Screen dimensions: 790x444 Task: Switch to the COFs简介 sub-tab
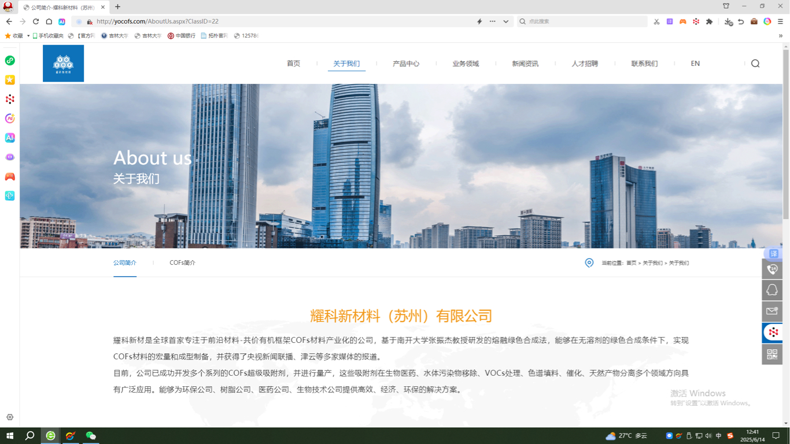(182, 262)
